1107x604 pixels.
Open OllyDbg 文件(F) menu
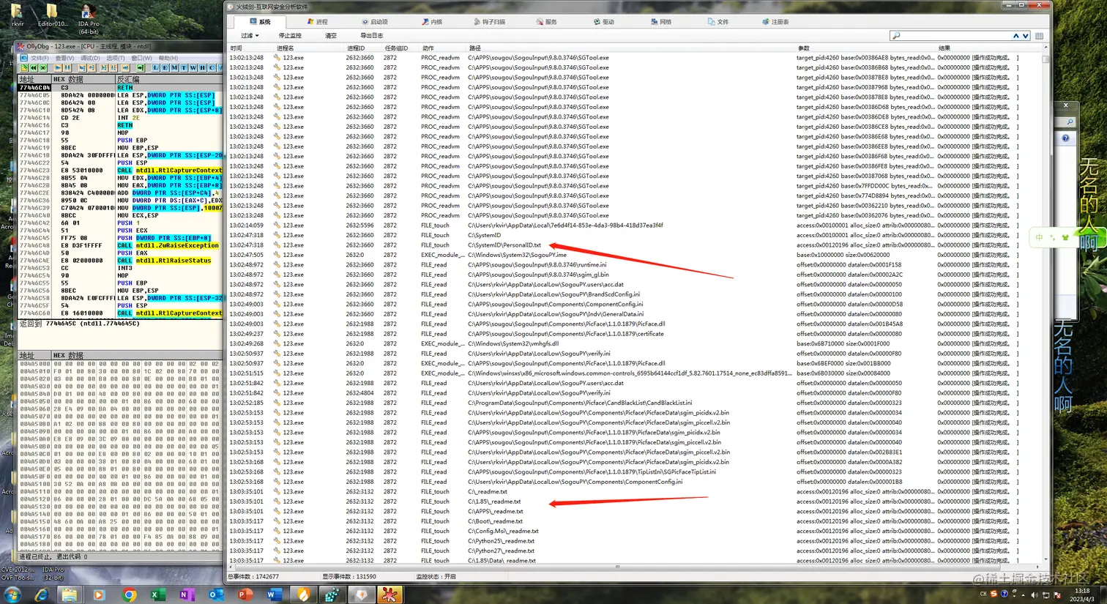40,58
